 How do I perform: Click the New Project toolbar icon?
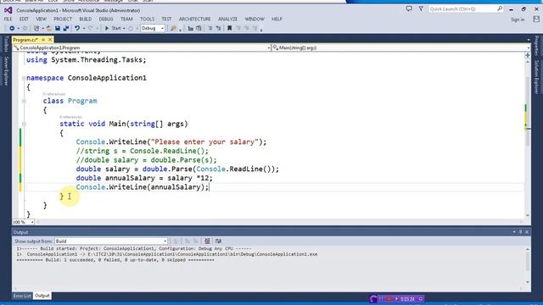coord(36,28)
